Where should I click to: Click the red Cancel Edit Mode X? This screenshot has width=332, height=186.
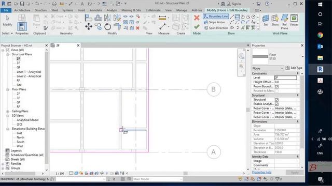click(197, 18)
